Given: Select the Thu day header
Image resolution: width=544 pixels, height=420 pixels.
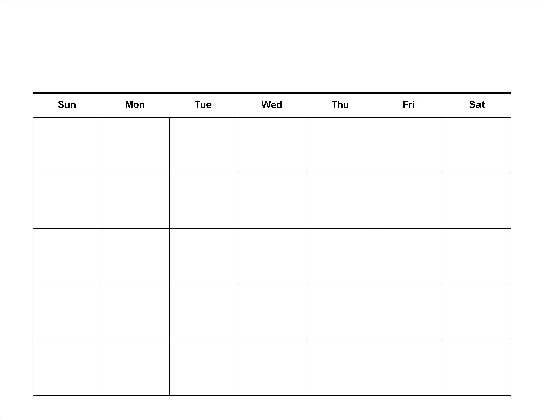Looking at the screenshot, I should (x=340, y=105).
